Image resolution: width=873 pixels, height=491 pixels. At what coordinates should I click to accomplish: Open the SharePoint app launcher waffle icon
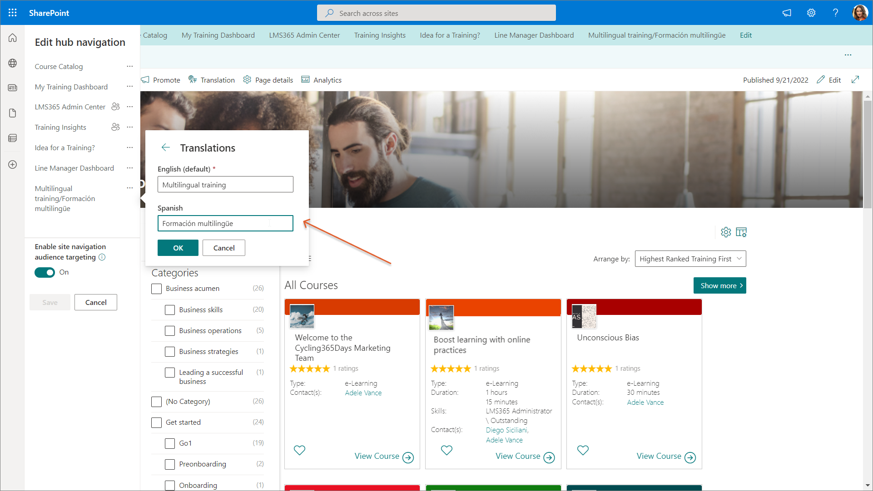[x=13, y=13]
